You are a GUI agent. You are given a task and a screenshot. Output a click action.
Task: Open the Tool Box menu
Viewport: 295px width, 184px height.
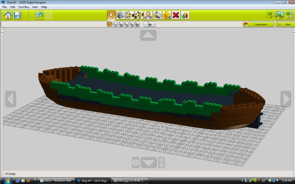[x=24, y=7]
